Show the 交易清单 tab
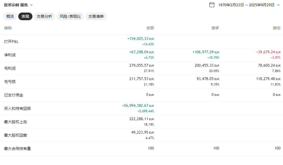The height and width of the screenshot is (165, 283). 96,16
